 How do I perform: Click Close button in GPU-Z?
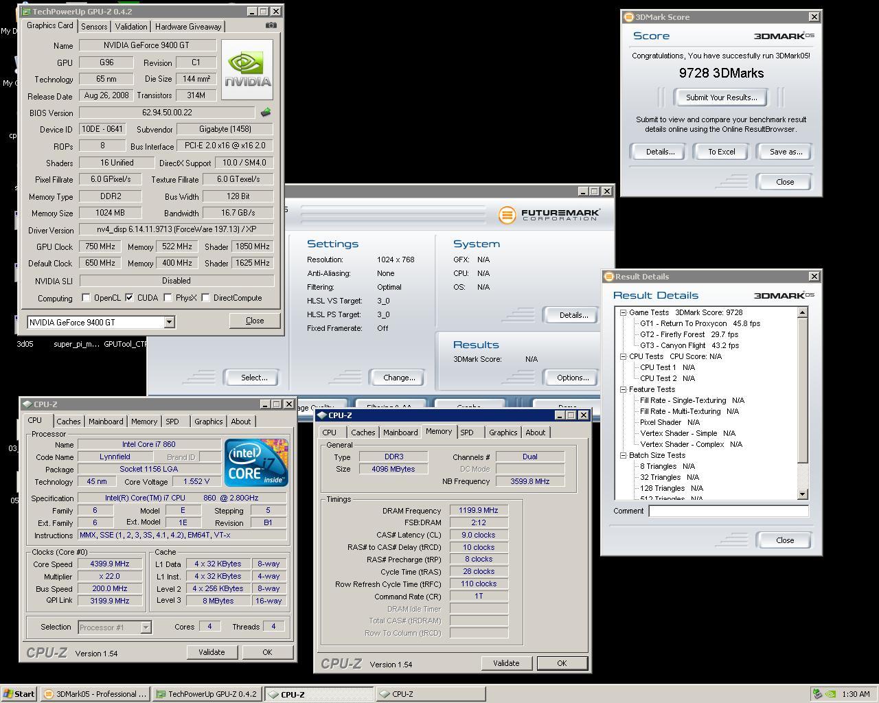pos(254,321)
